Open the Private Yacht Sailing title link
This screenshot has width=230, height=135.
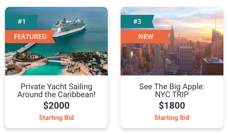(x=56, y=91)
